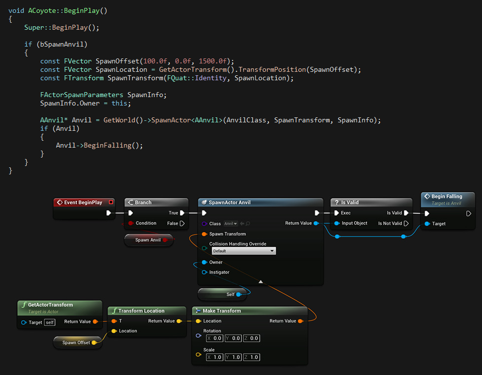Click the True exec pin on Branch

coord(182,213)
